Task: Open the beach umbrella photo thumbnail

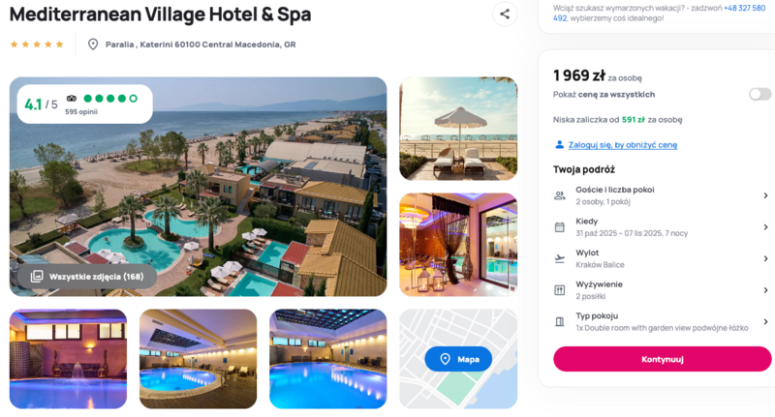Action: [x=458, y=129]
